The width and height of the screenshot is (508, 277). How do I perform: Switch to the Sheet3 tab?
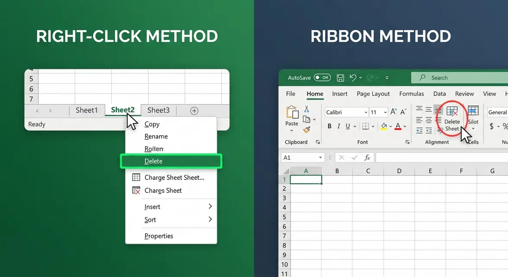[x=158, y=110]
